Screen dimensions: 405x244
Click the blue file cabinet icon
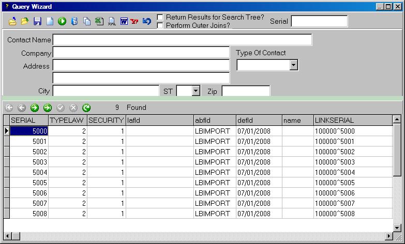[x=74, y=21]
